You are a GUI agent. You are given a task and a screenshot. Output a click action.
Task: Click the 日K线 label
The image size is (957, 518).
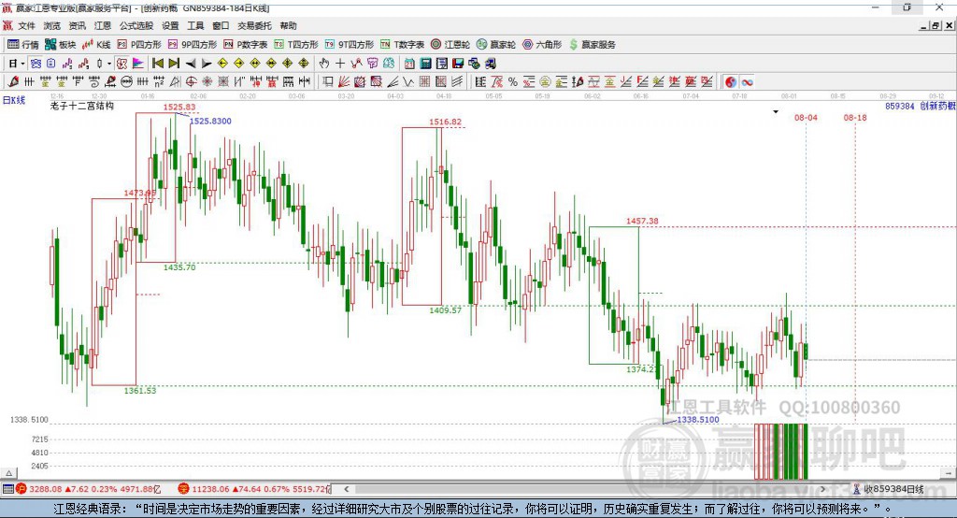[x=13, y=100]
